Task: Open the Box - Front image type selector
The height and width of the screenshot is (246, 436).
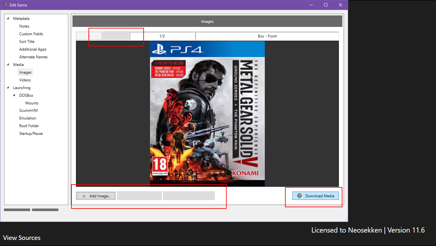Action: pos(267,36)
